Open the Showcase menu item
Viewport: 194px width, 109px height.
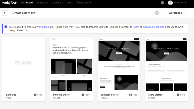pyautogui.click(x=42, y=3)
